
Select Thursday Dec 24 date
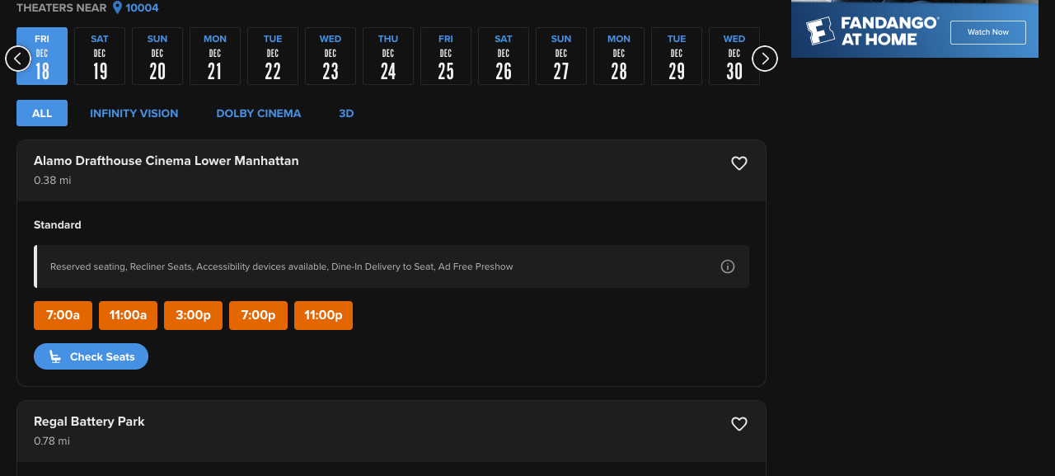click(x=388, y=56)
